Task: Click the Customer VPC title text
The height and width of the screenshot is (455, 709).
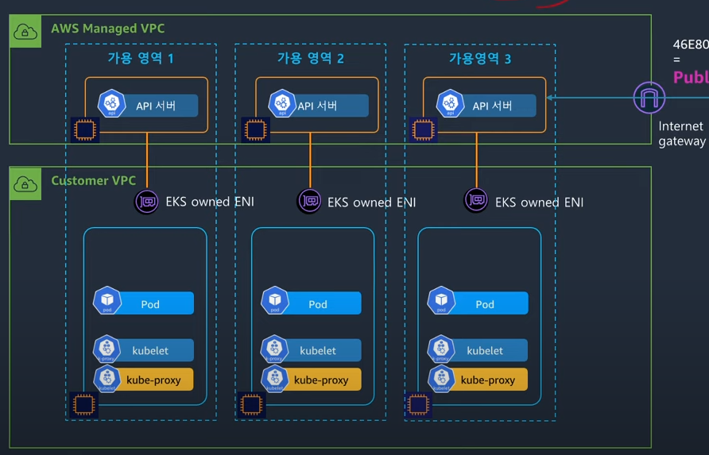Action: 93,180
